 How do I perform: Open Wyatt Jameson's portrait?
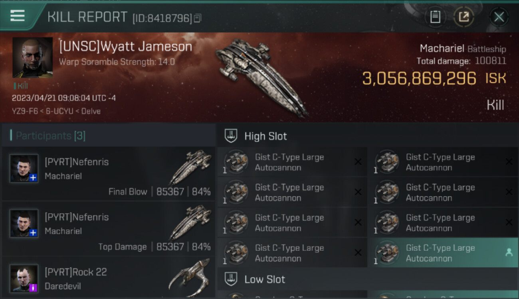33,57
